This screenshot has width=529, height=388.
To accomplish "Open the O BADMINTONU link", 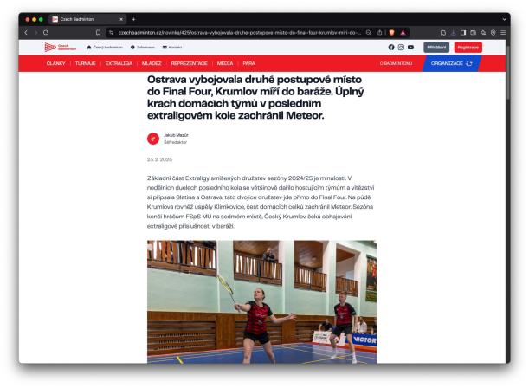I will [x=396, y=63].
